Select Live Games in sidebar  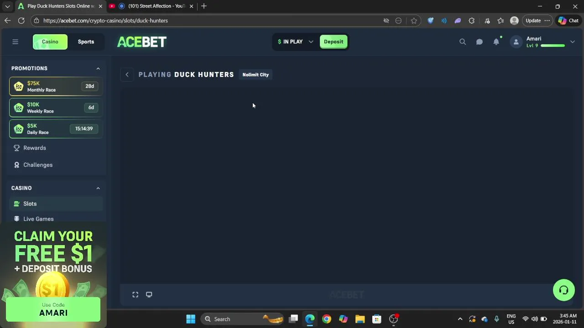coord(56,219)
